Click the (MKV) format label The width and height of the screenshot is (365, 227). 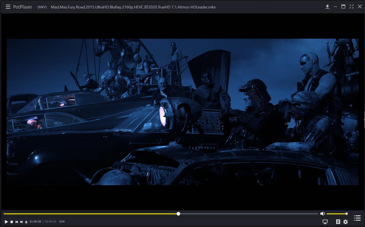(42, 7)
